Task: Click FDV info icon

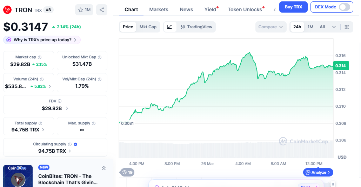Action: 60,101
